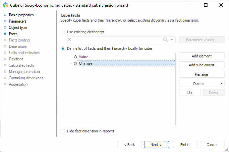The width and height of the screenshot is (229, 152).
Task: Click the circle icon beside Change fact
Action: click(75, 63)
